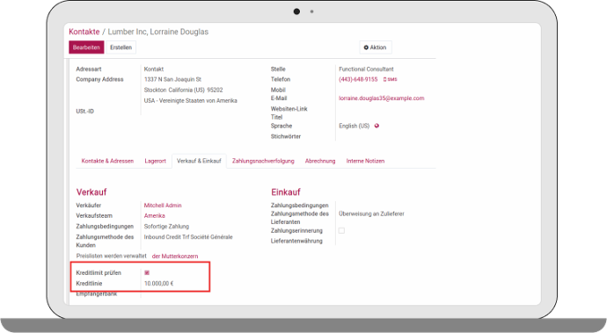
Task: Switch to Kontakte & Adressen tab
Action: click(x=107, y=161)
